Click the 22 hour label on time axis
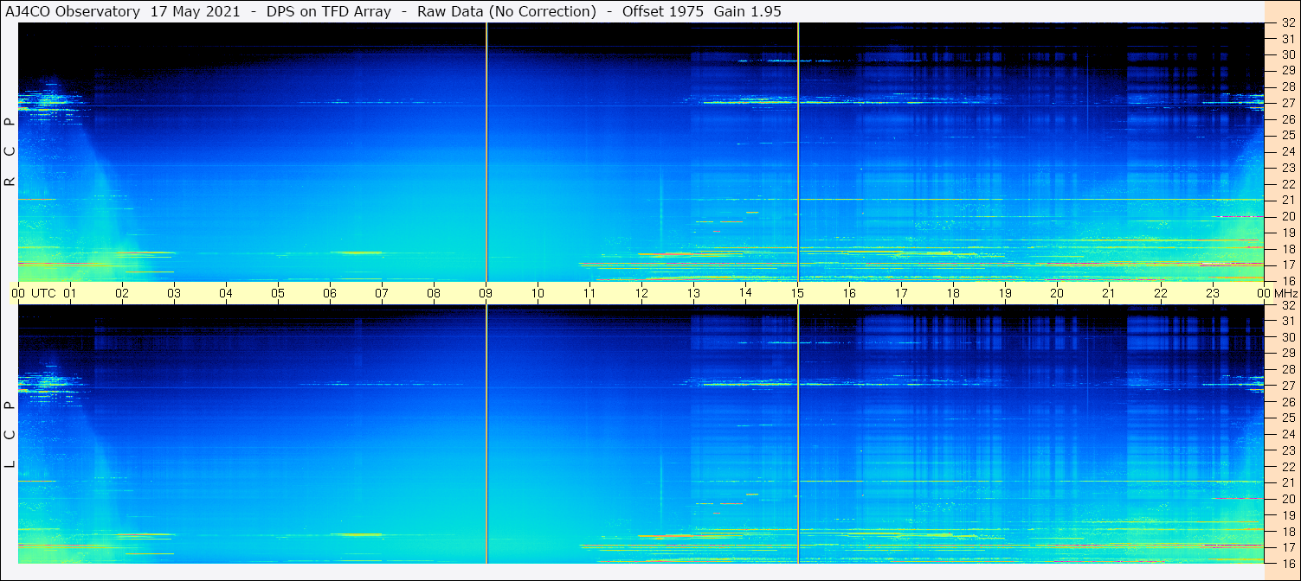 point(1161,293)
